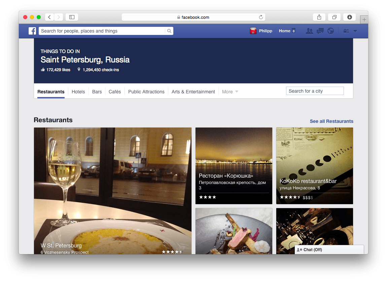Click the Search for a city field
387x281 pixels.
(x=315, y=91)
